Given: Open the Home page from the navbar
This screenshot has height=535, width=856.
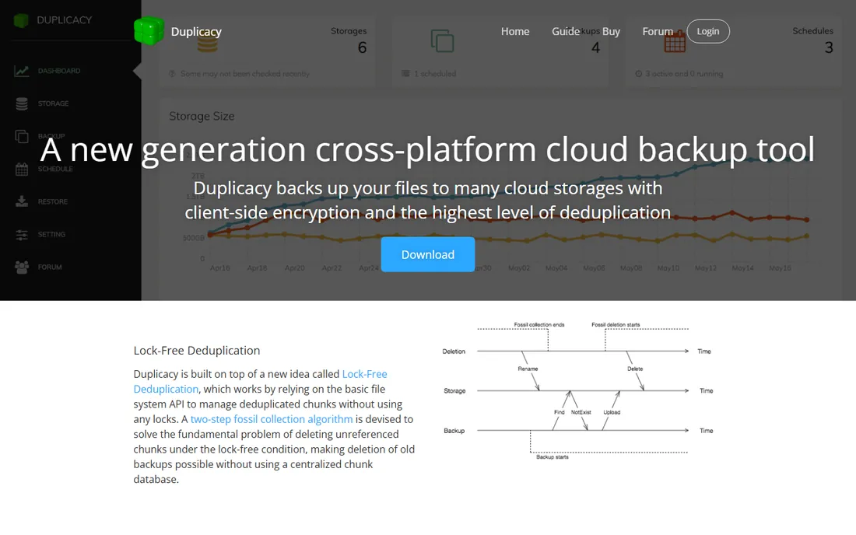Looking at the screenshot, I should 515,32.
